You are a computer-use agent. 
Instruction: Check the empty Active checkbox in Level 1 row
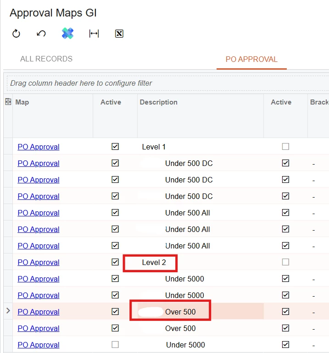click(285, 147)
